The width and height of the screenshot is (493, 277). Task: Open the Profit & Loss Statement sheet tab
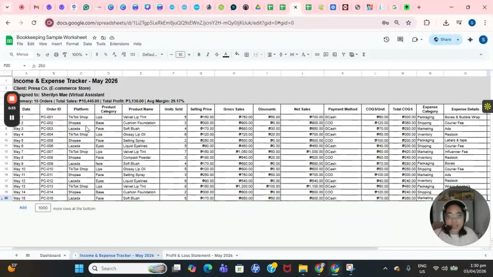tap(199, 255)
